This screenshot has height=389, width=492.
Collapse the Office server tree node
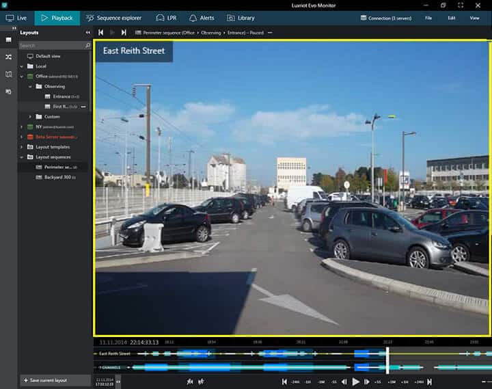click(x=22, y=77)
